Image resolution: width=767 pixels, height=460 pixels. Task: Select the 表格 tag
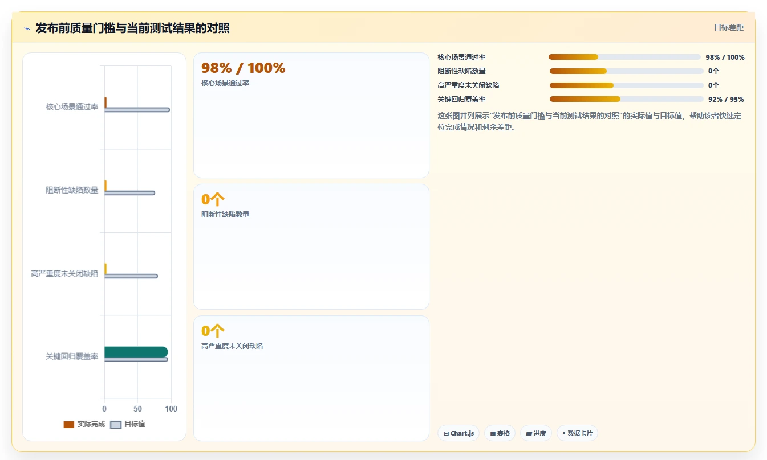pyautogui.click(x=500, y=433)
